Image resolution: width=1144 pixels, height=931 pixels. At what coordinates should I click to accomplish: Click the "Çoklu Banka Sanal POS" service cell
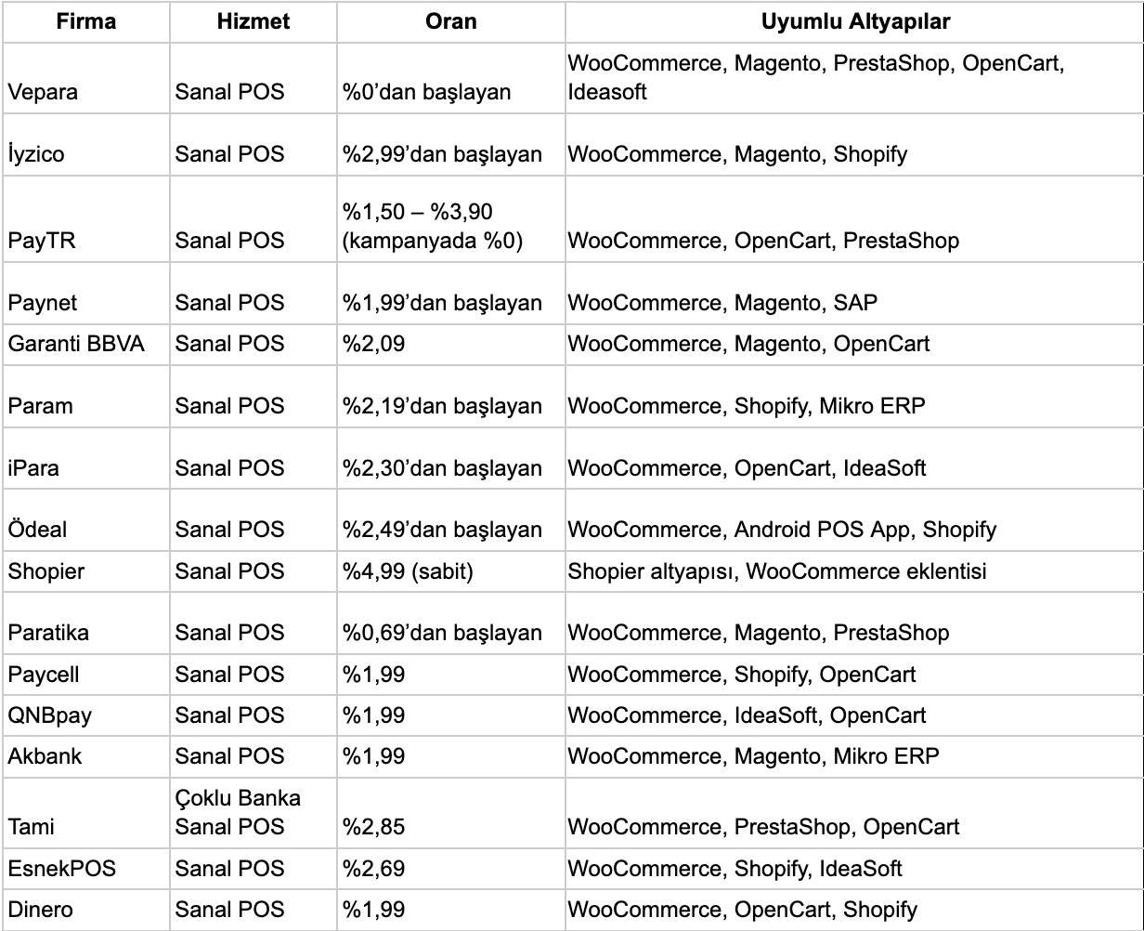[238, 812]
